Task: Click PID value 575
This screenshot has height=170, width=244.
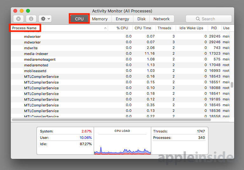Action: (217, 59)
